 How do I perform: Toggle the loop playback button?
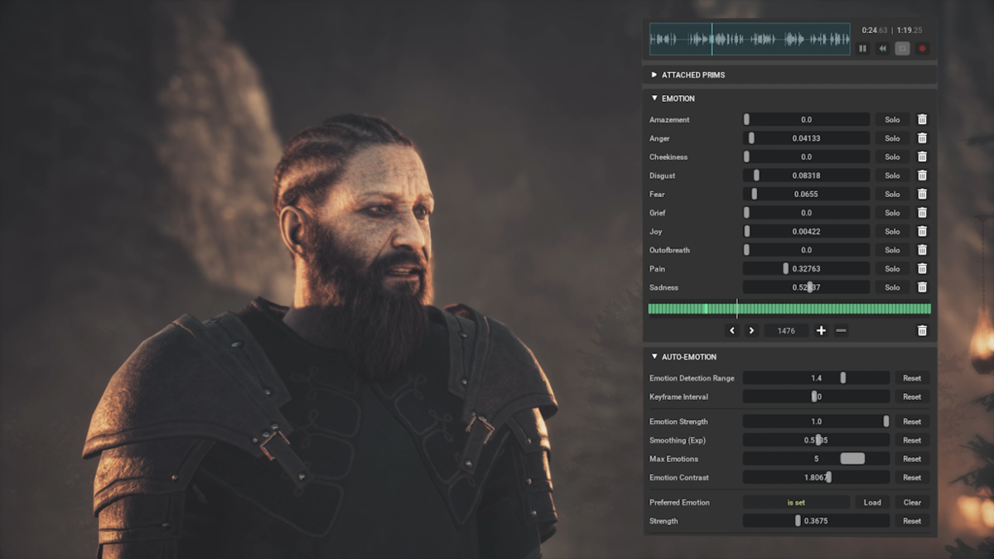pyautogui.click(x=902, y=49)
